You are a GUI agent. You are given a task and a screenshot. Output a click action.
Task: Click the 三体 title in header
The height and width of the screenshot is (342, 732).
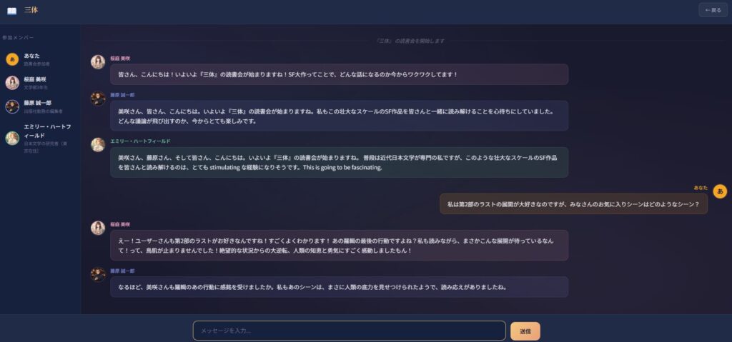(31, 10)
